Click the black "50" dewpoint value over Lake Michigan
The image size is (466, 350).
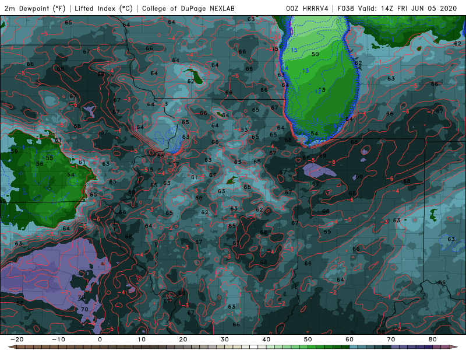point(315,54)
